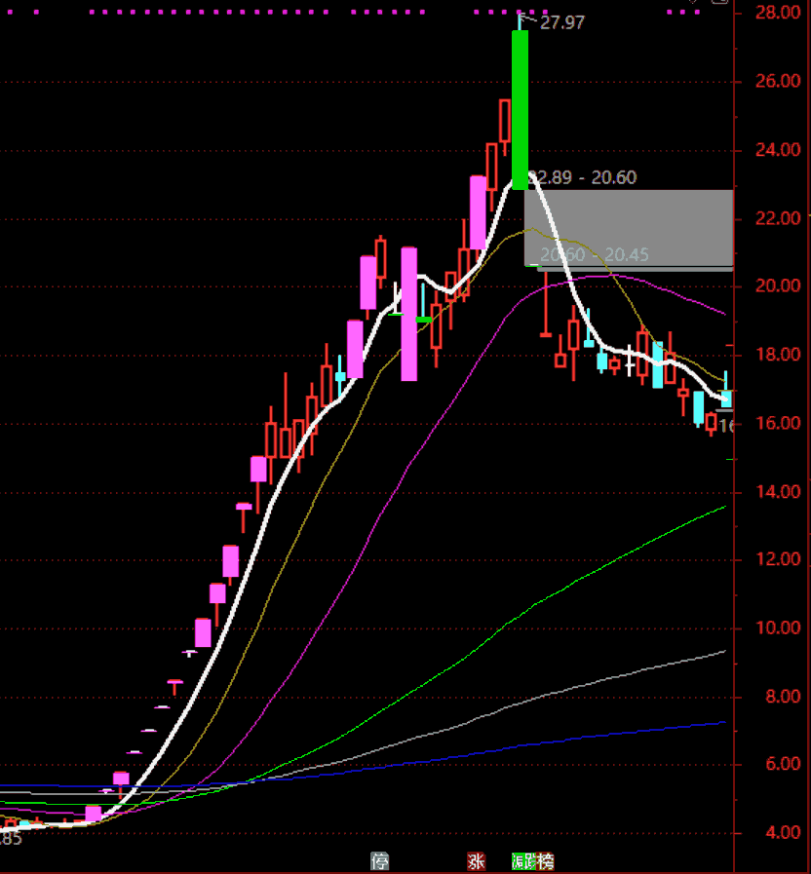This screenshot has width=811, height=874.
Task: Click the gray price gap rectangle
Action: tap(629, 229)
